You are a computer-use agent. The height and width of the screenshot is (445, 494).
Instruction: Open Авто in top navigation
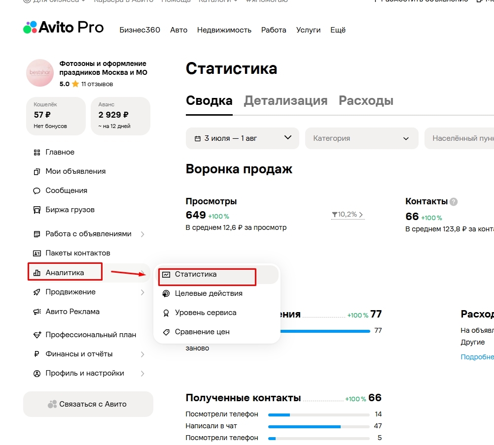tap(178, 30)
